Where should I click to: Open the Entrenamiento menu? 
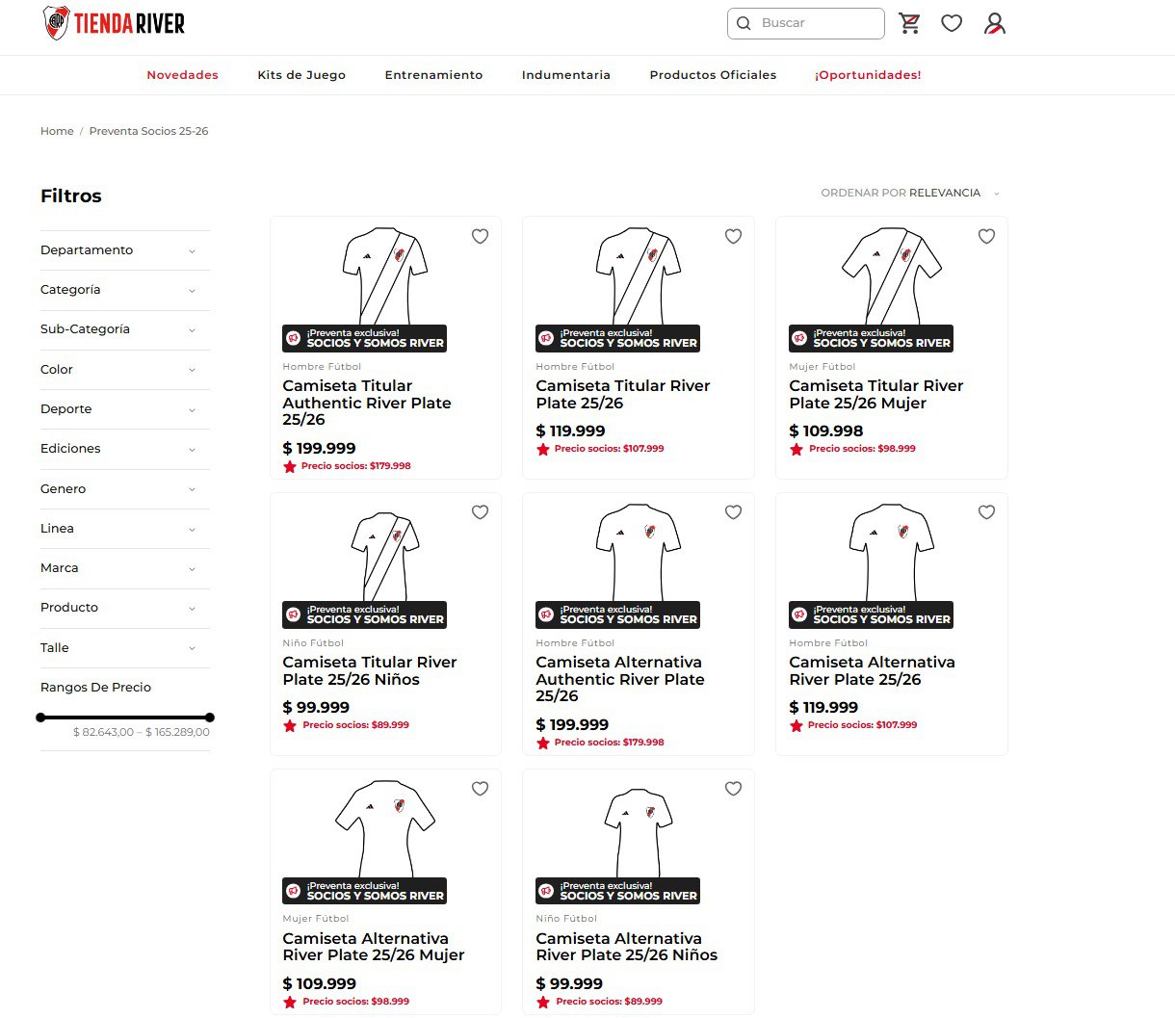point(433,75)
